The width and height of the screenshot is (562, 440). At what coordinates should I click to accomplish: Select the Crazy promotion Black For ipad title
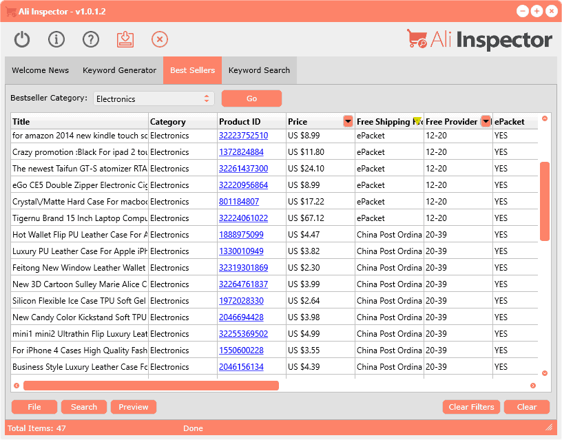[x=80, y=152]
